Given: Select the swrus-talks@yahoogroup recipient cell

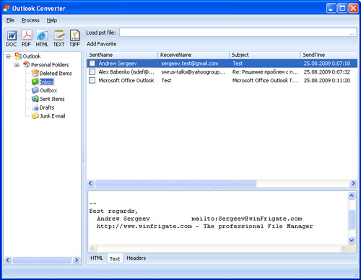Looking at the screenshot, I should pyautogui.click(x=193, y=72).
